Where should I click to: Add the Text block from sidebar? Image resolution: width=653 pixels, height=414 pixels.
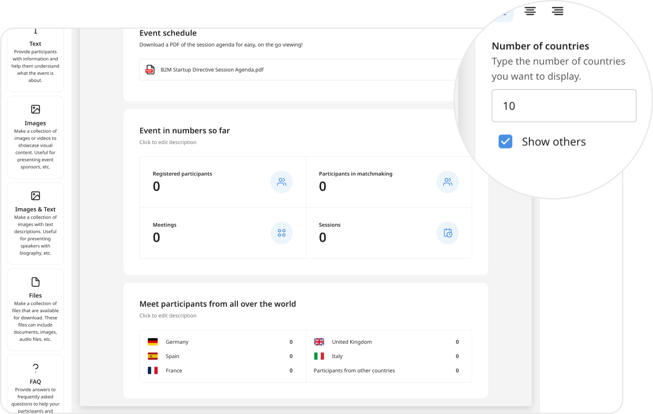35,60
